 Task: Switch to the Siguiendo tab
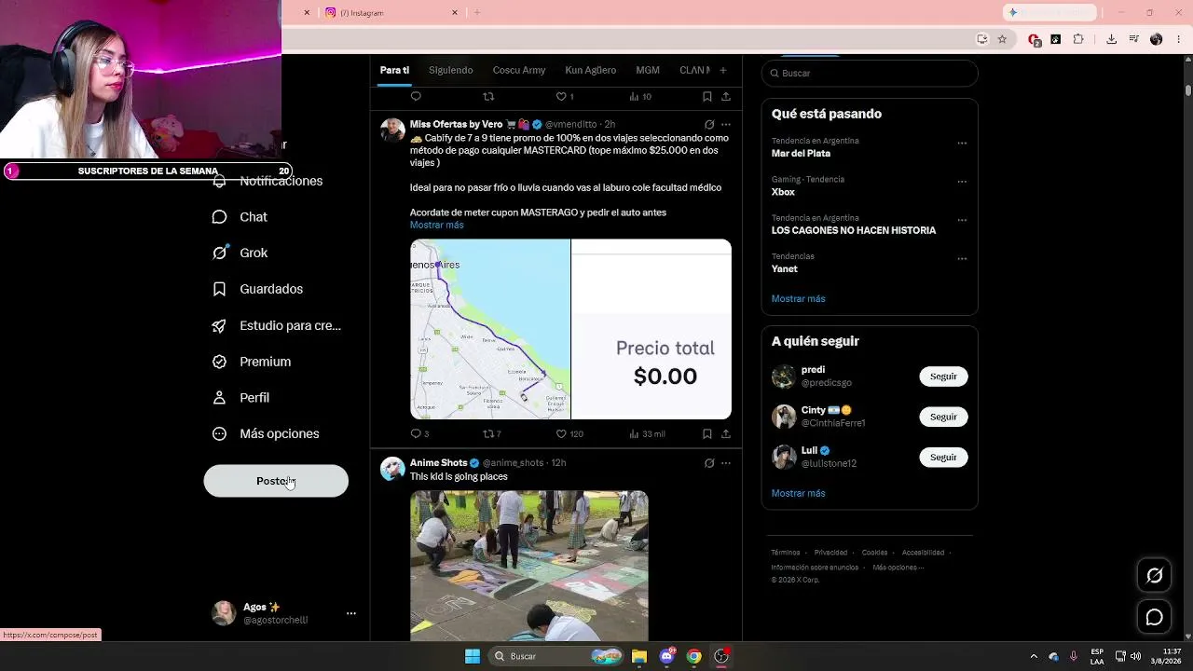pyautogui.click(x=450, y=70)
